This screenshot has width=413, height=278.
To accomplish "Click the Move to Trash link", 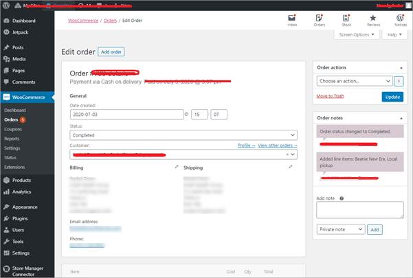I will click(330, 95).
